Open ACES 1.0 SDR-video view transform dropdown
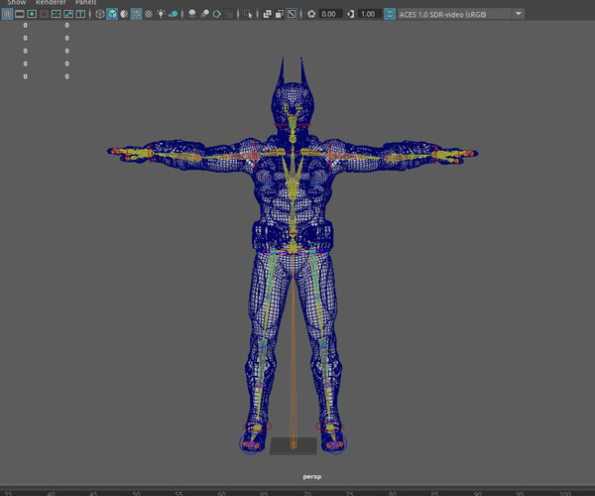 point(461,15)
